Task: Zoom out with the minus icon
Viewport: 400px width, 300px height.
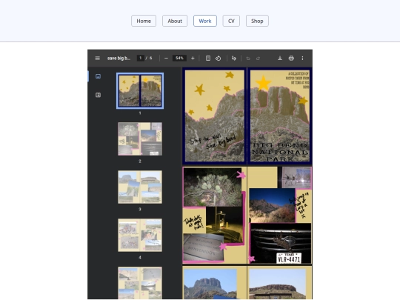Action: point(167,59)
